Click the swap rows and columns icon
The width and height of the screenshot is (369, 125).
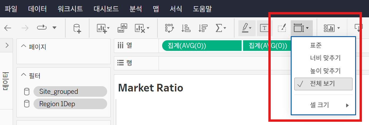170,28
